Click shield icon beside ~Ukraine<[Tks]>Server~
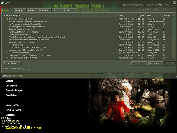The width and height of the screenshot is (177, 133). pos(7,53)
